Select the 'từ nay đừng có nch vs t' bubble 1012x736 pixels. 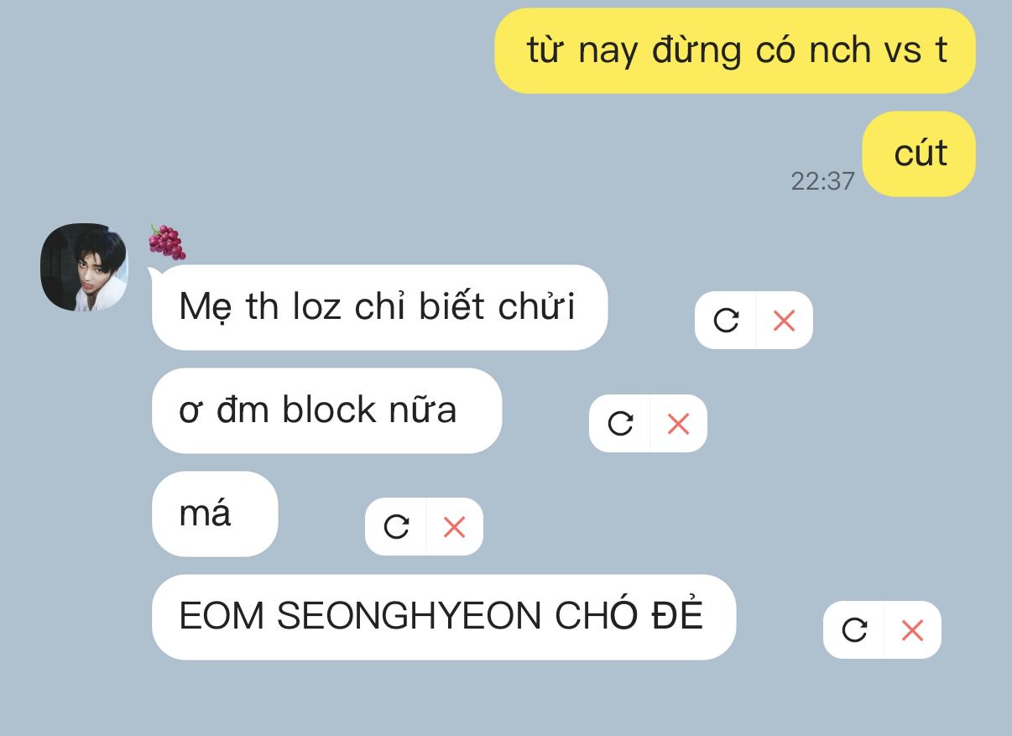(735, 50)
